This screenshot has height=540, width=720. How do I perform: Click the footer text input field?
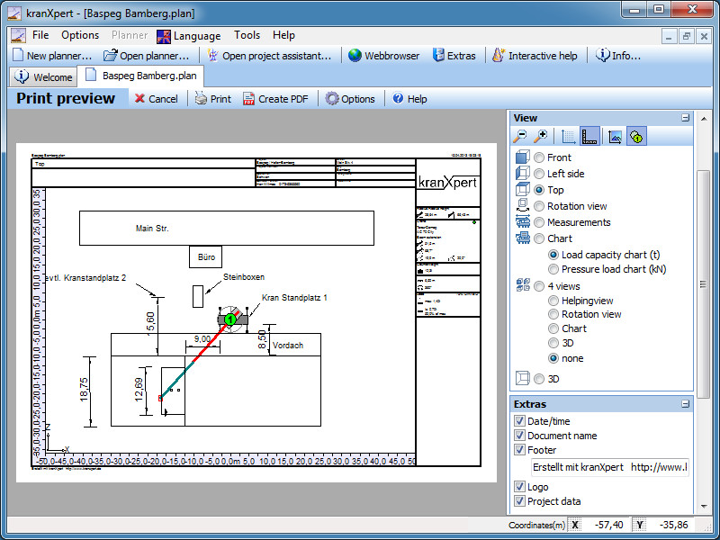(608, 467)
